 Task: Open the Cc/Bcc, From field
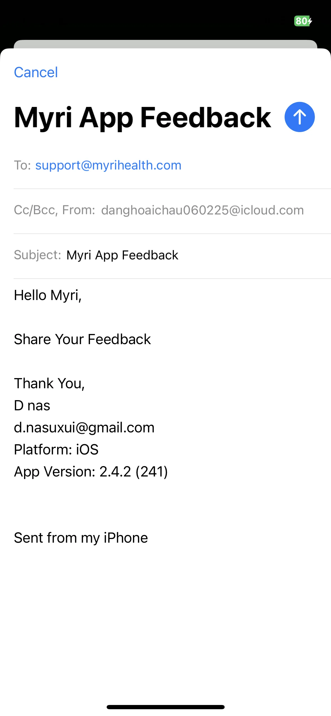[172, 210]
